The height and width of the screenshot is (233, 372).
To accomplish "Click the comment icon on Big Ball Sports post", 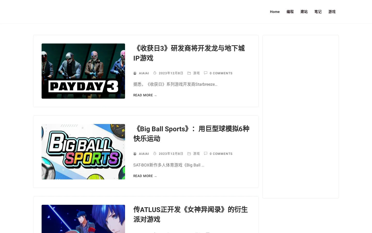I will [x=206, y=154].
